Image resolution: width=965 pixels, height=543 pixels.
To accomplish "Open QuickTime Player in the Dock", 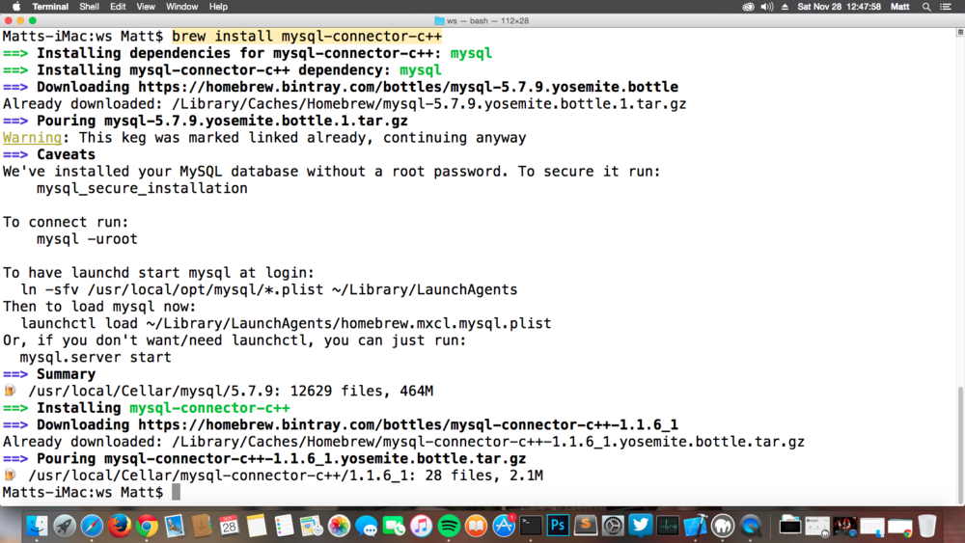I will click(750, 526).
